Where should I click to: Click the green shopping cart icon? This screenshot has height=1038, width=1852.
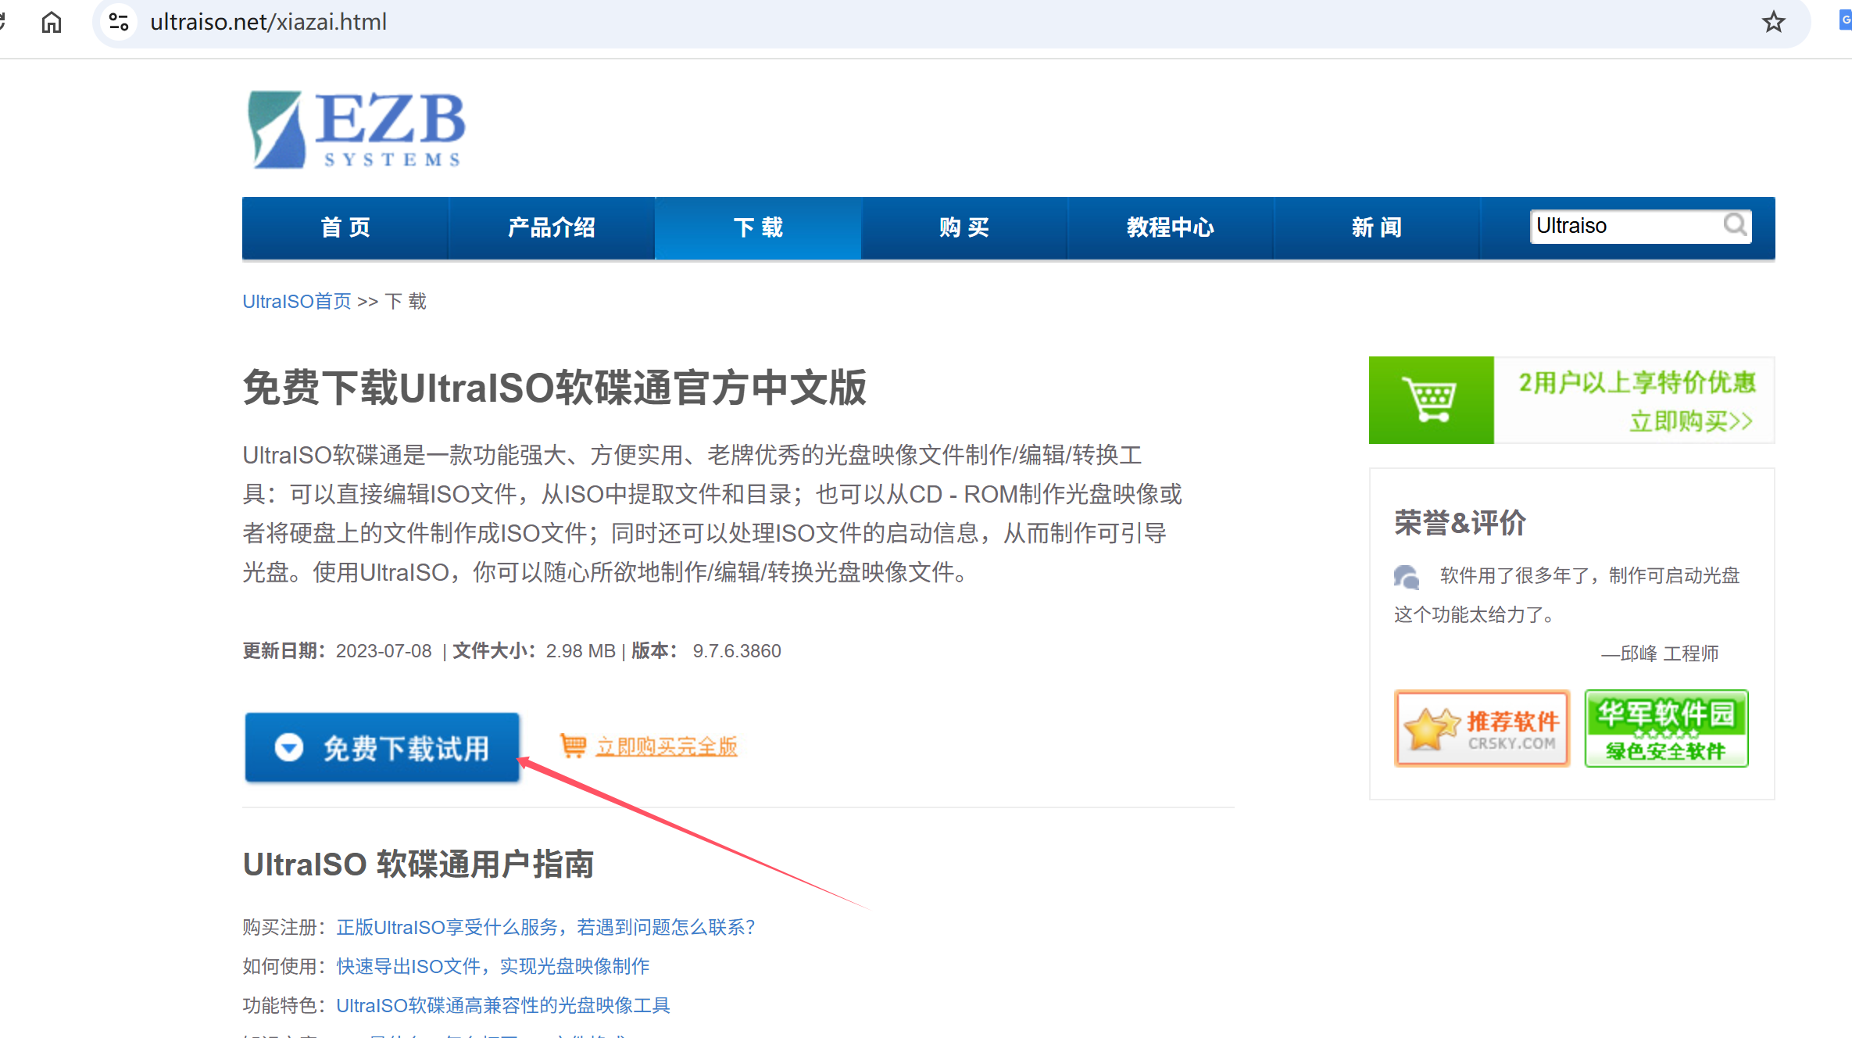pos(1431,400)
